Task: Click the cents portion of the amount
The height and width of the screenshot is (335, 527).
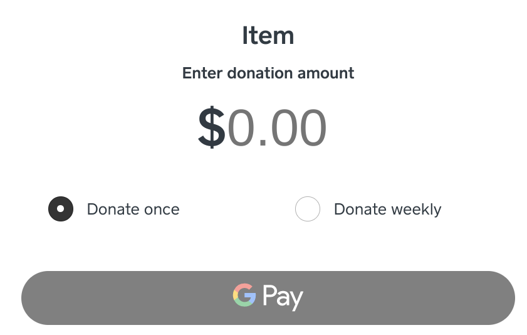Action: click(298, 128)
